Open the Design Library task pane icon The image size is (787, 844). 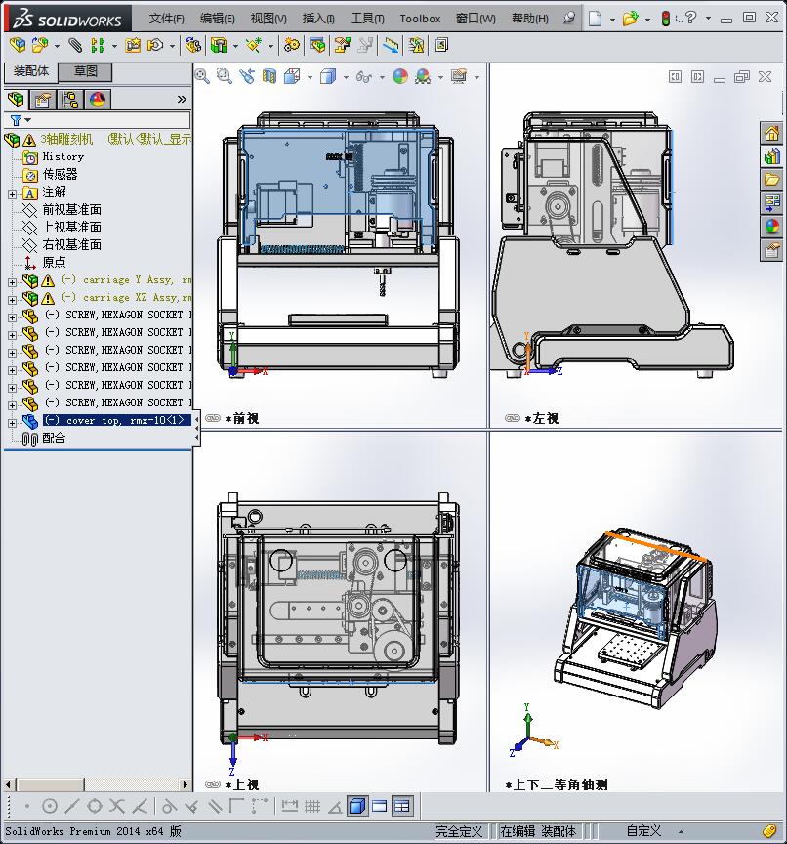tap(772, 156)
